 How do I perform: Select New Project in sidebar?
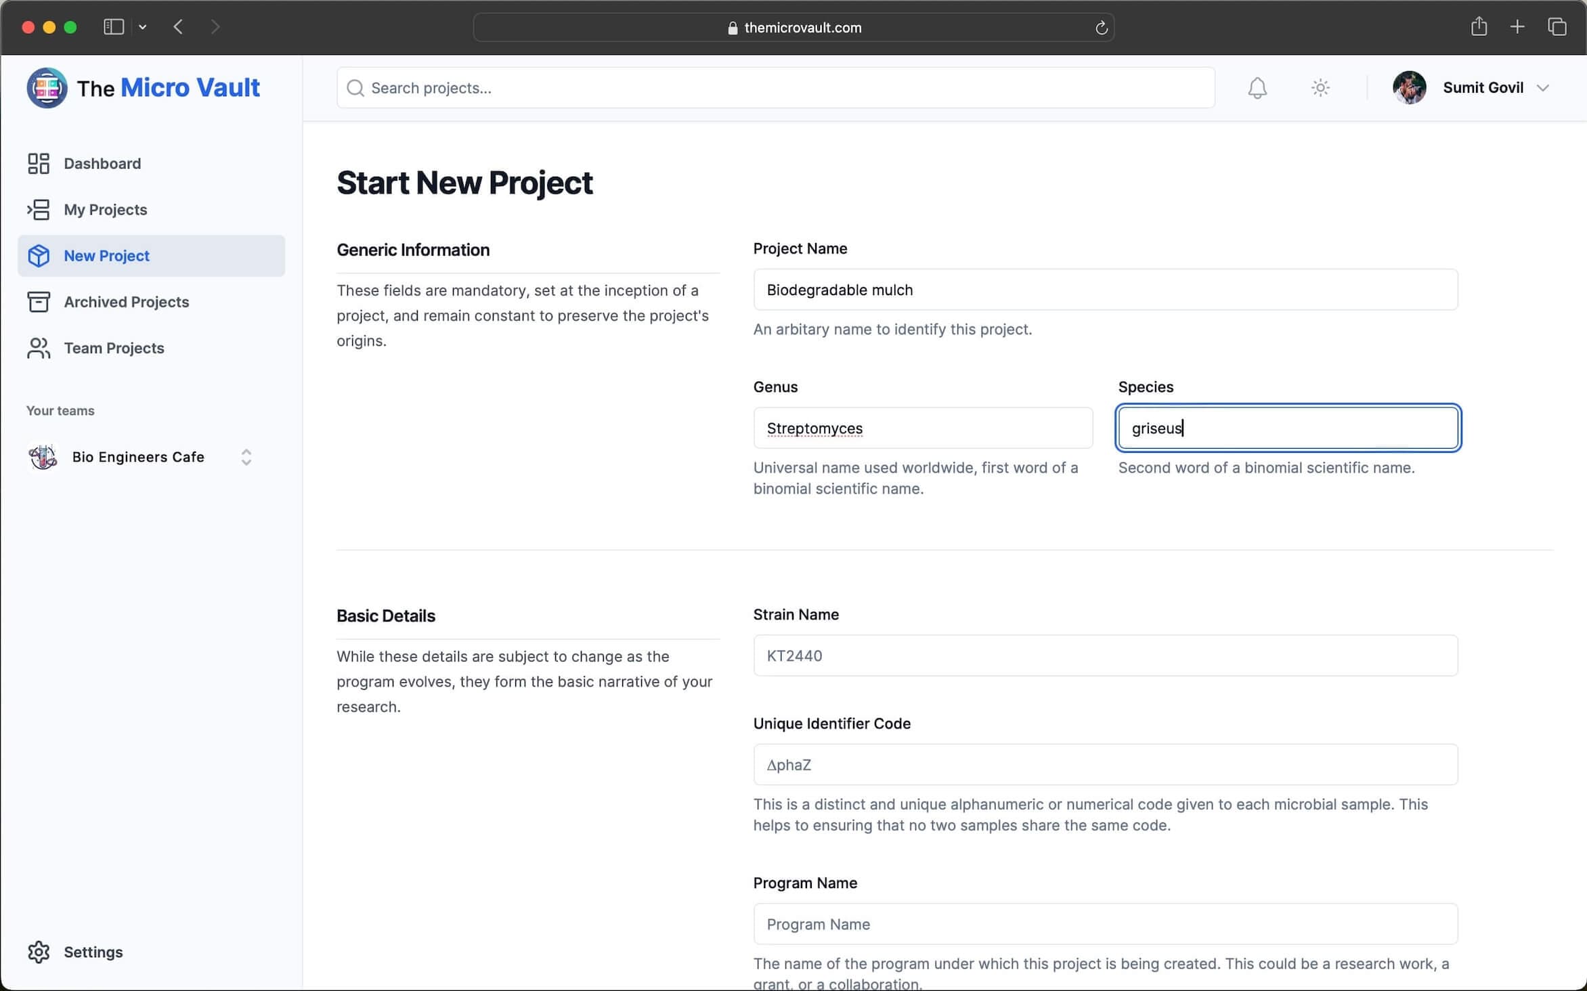coord(106,256)
